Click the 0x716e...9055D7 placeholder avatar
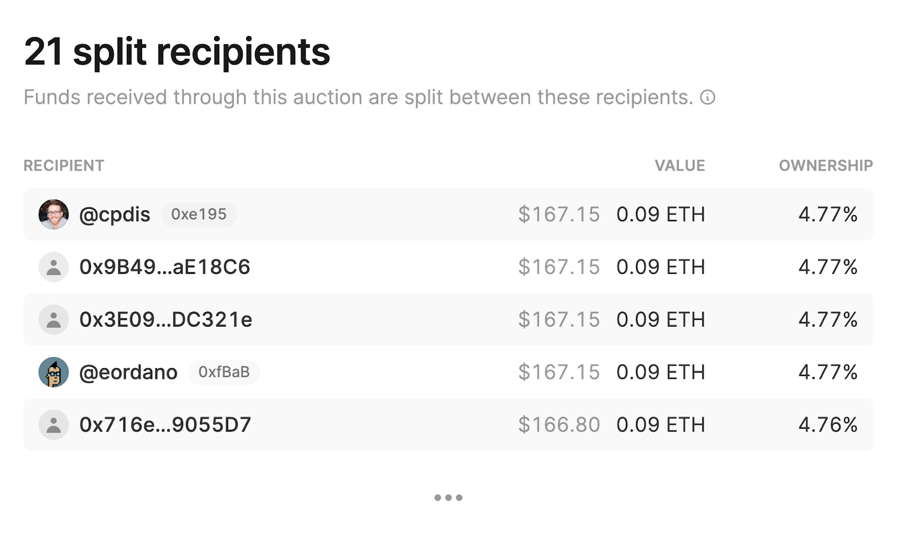The image size is (899, 536). click(53, 425)
